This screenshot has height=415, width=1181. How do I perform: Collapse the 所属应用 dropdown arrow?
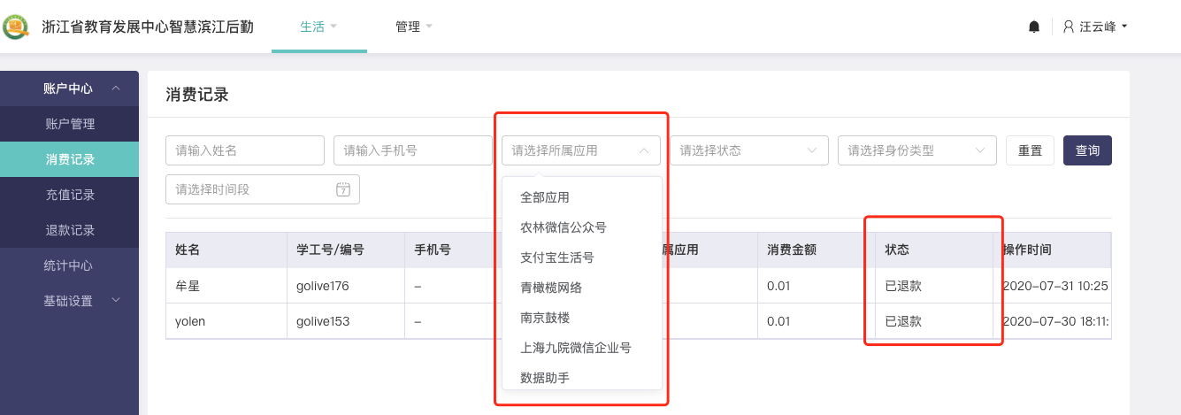(x=643, y=150)
